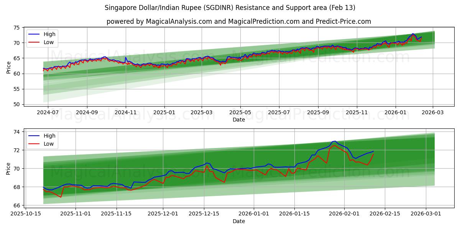Viewport: 460px width, 230px height.
Task: Expand the top chart legend box
Action: coord(41,38)
